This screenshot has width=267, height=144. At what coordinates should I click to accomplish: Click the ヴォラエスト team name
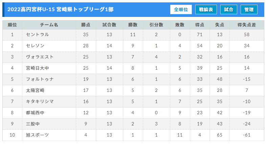[x=40, y=57]
